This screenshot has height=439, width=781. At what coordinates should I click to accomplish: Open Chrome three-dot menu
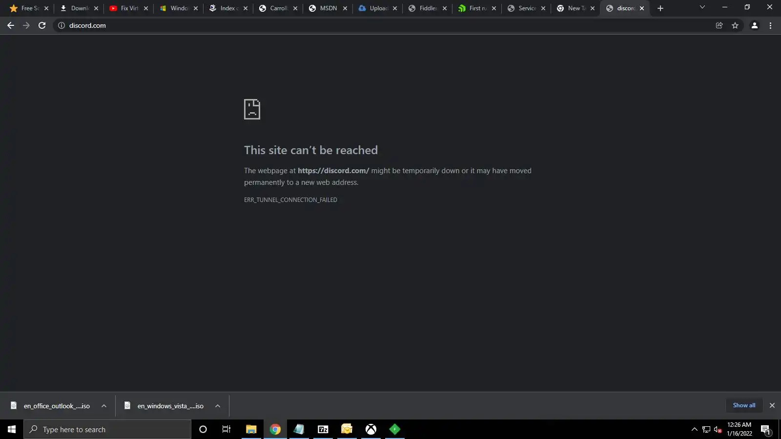770,25
